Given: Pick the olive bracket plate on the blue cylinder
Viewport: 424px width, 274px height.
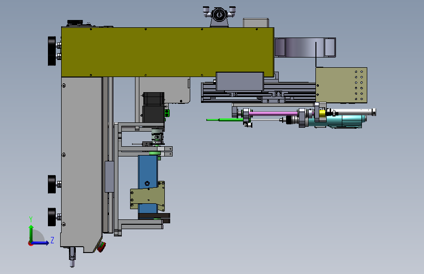Looking at the screenshot, I should click(x=148, y=196).
